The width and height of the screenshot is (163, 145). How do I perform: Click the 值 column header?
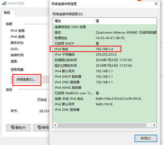[x=125, y=21]
